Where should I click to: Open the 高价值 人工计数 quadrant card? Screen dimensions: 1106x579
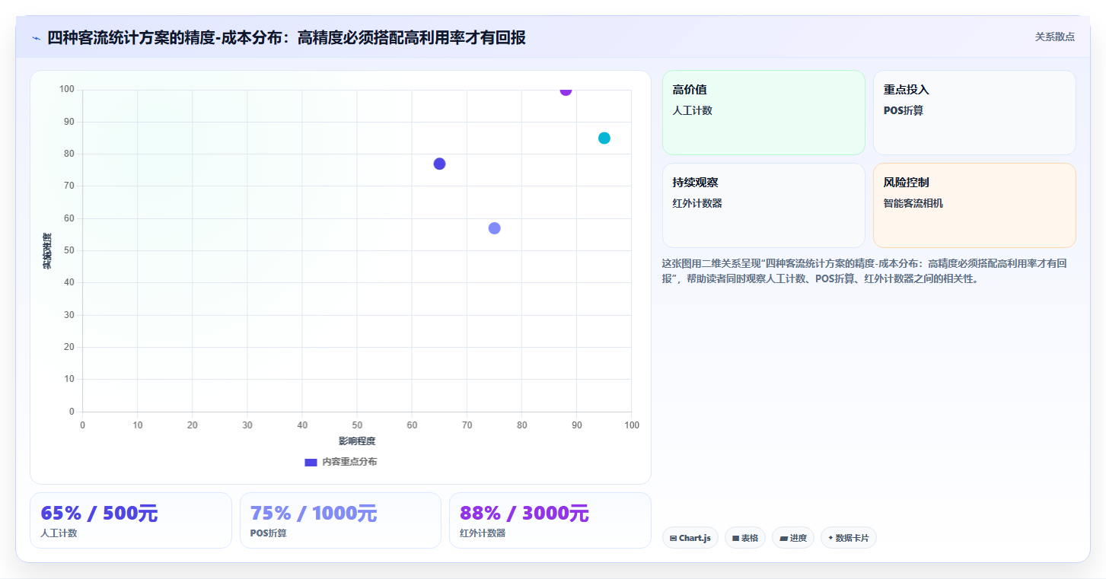tap(763, 113)
